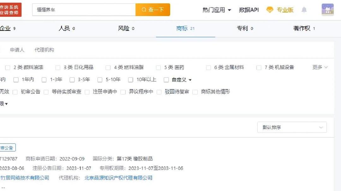Check the 5类 医药 category filter
Viewport: 341px width, 191px height.
tap(158, 67)
